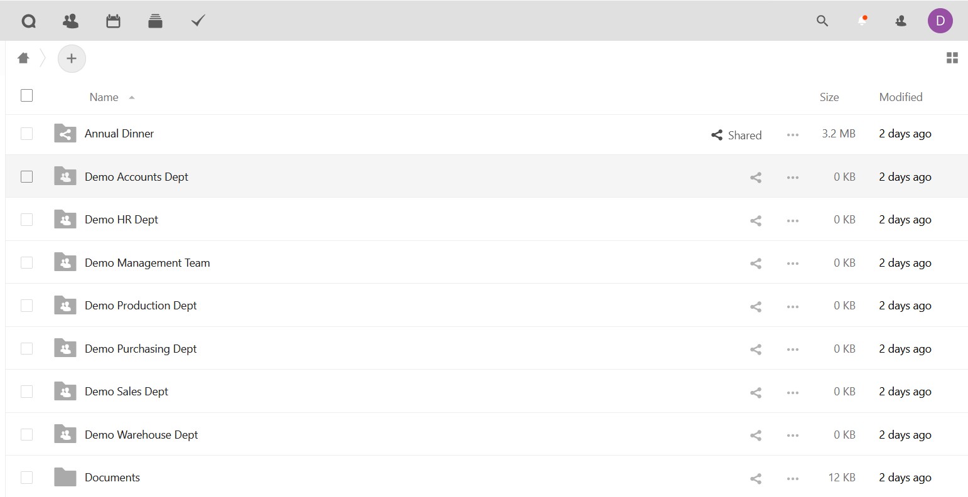Open more actions for Demo Sales Dept
Viewport: 968px width, 497px height.
click(793, 392)
